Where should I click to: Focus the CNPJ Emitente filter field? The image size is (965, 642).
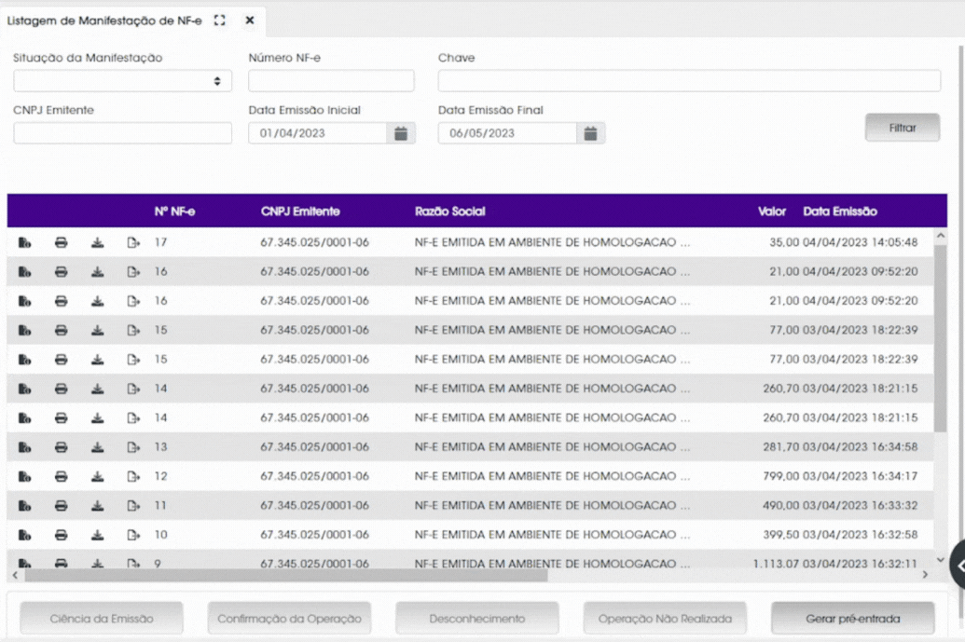click(122, 133)
